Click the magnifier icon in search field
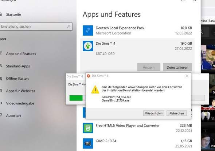Image resolution: width=215 pixels, height=151 pixels. (69, 27)
